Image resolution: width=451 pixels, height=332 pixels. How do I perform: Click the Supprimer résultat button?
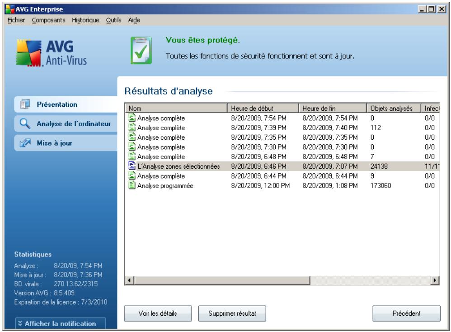pyautogui.click(x=232, y=313)
